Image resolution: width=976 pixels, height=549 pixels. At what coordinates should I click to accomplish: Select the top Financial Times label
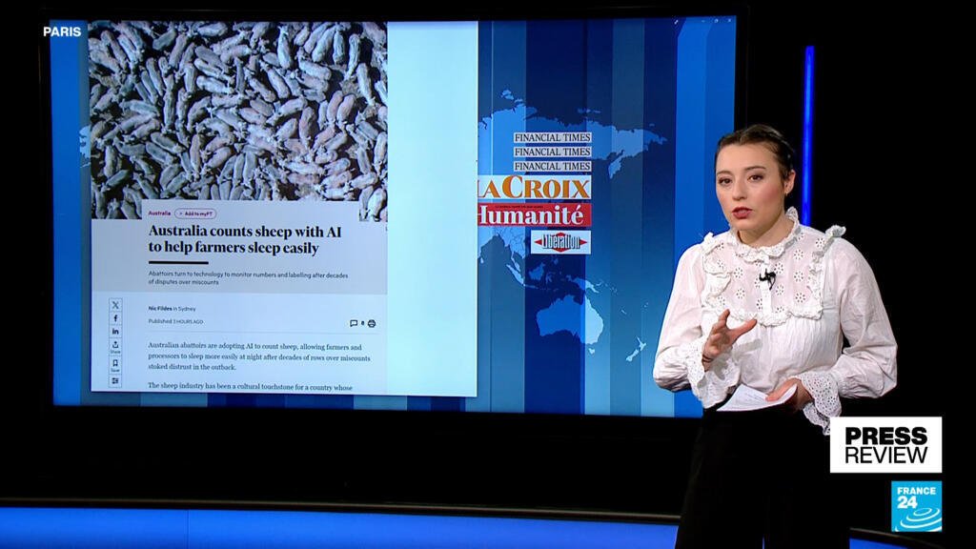coord(552,137)
